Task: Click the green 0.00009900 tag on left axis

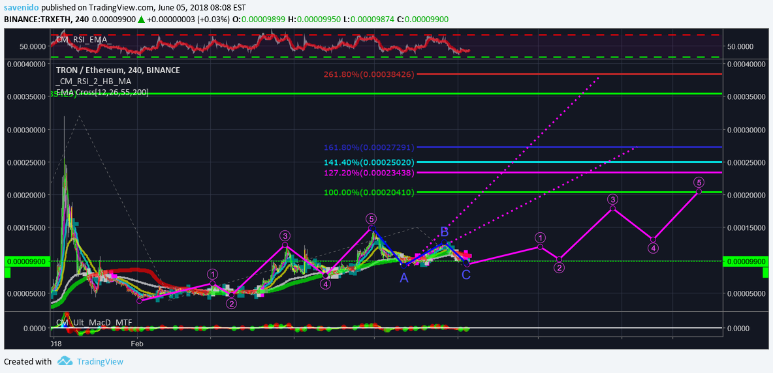Action: point(27,261)
